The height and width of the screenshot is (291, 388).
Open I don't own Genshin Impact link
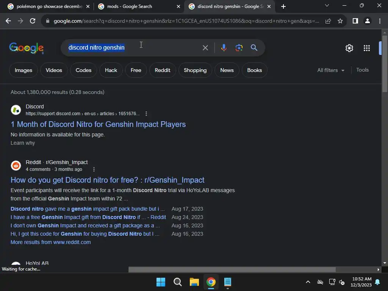85,226
